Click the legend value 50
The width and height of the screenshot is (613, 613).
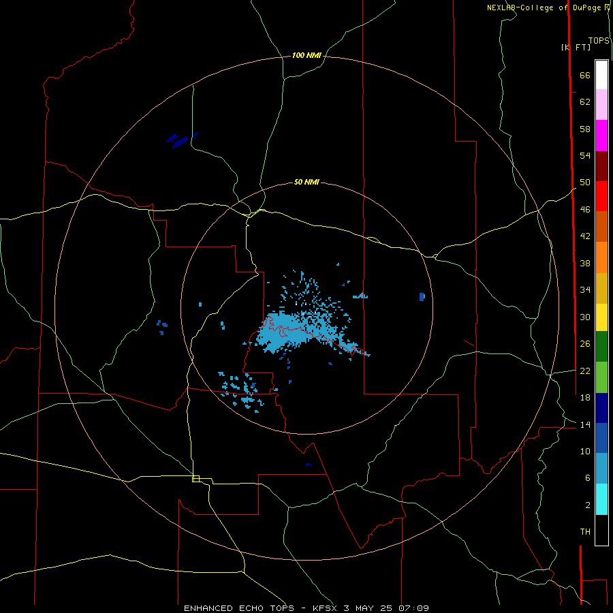click(x=585, y=183)
